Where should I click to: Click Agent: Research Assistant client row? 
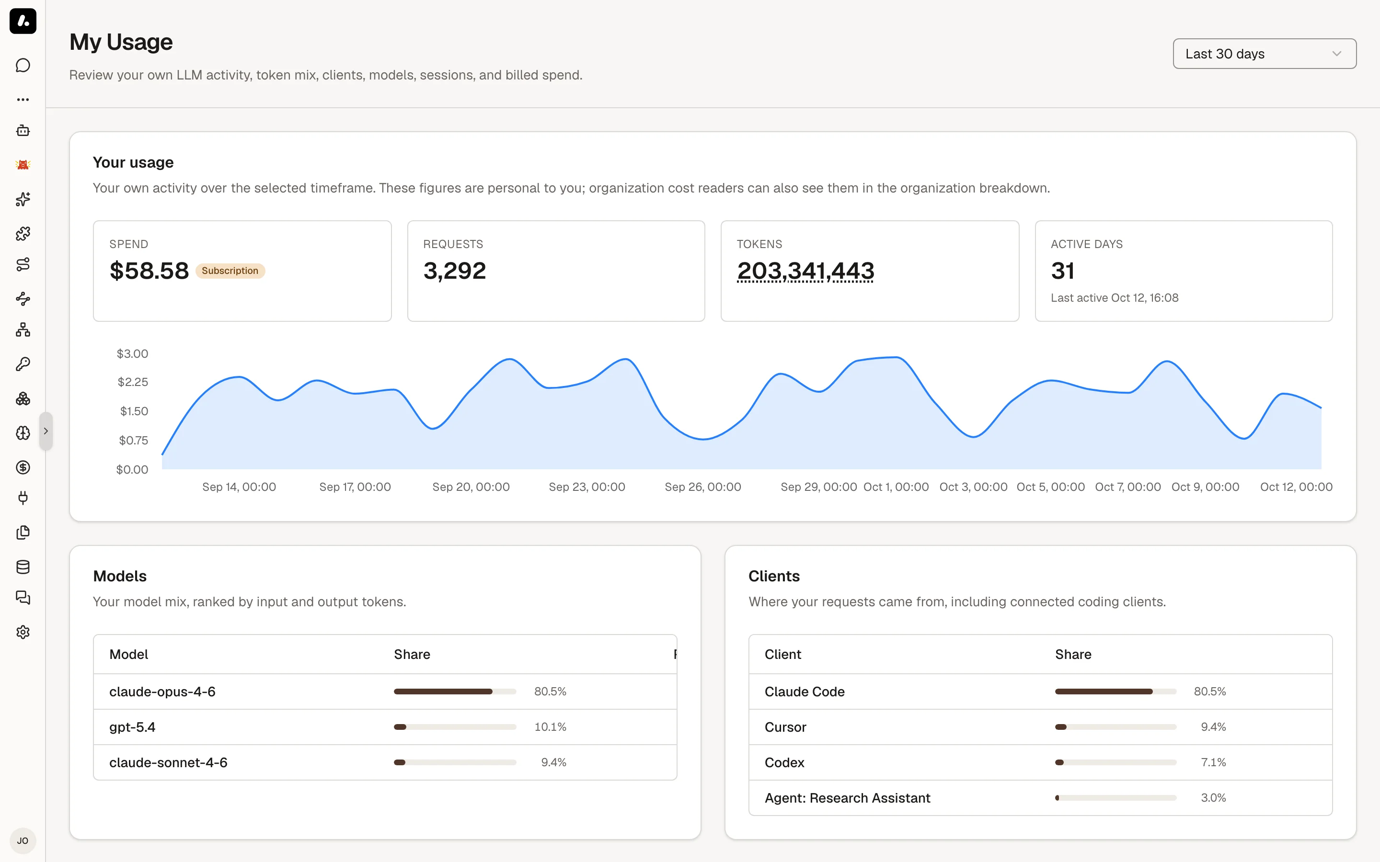coord(1040,798)
